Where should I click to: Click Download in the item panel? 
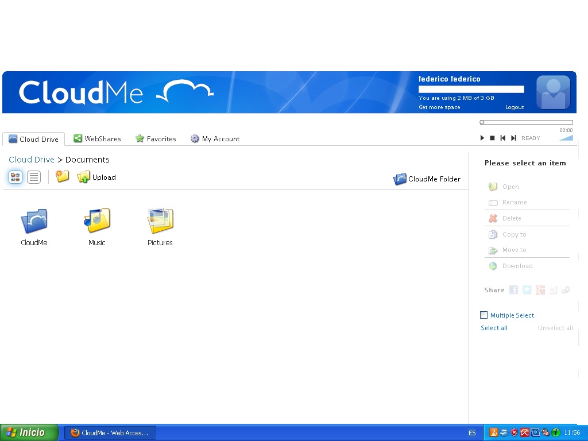510,266
